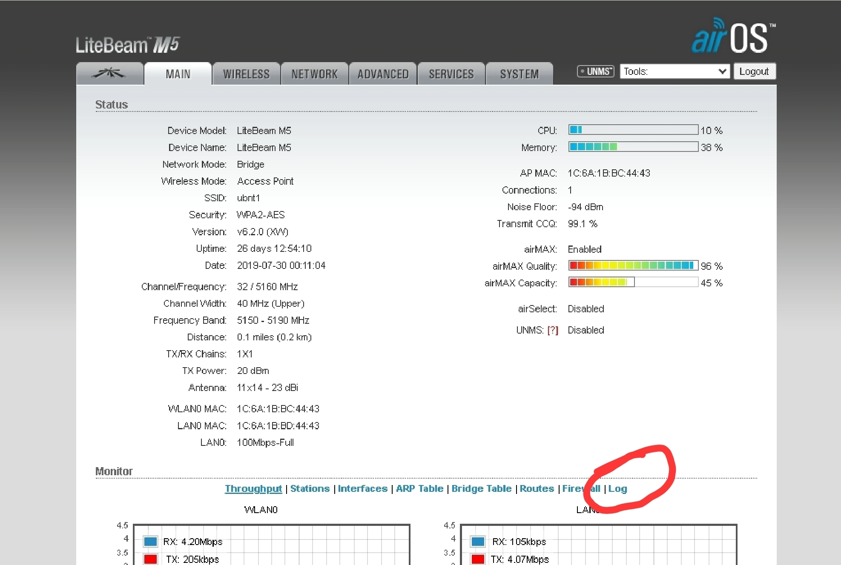Viewport: 841px width, 565px height.
Task: Click the SSID value ubnt1
Action: click(248, 198)
